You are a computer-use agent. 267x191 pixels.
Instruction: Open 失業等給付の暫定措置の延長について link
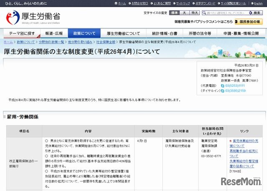[x=244, y=163]
